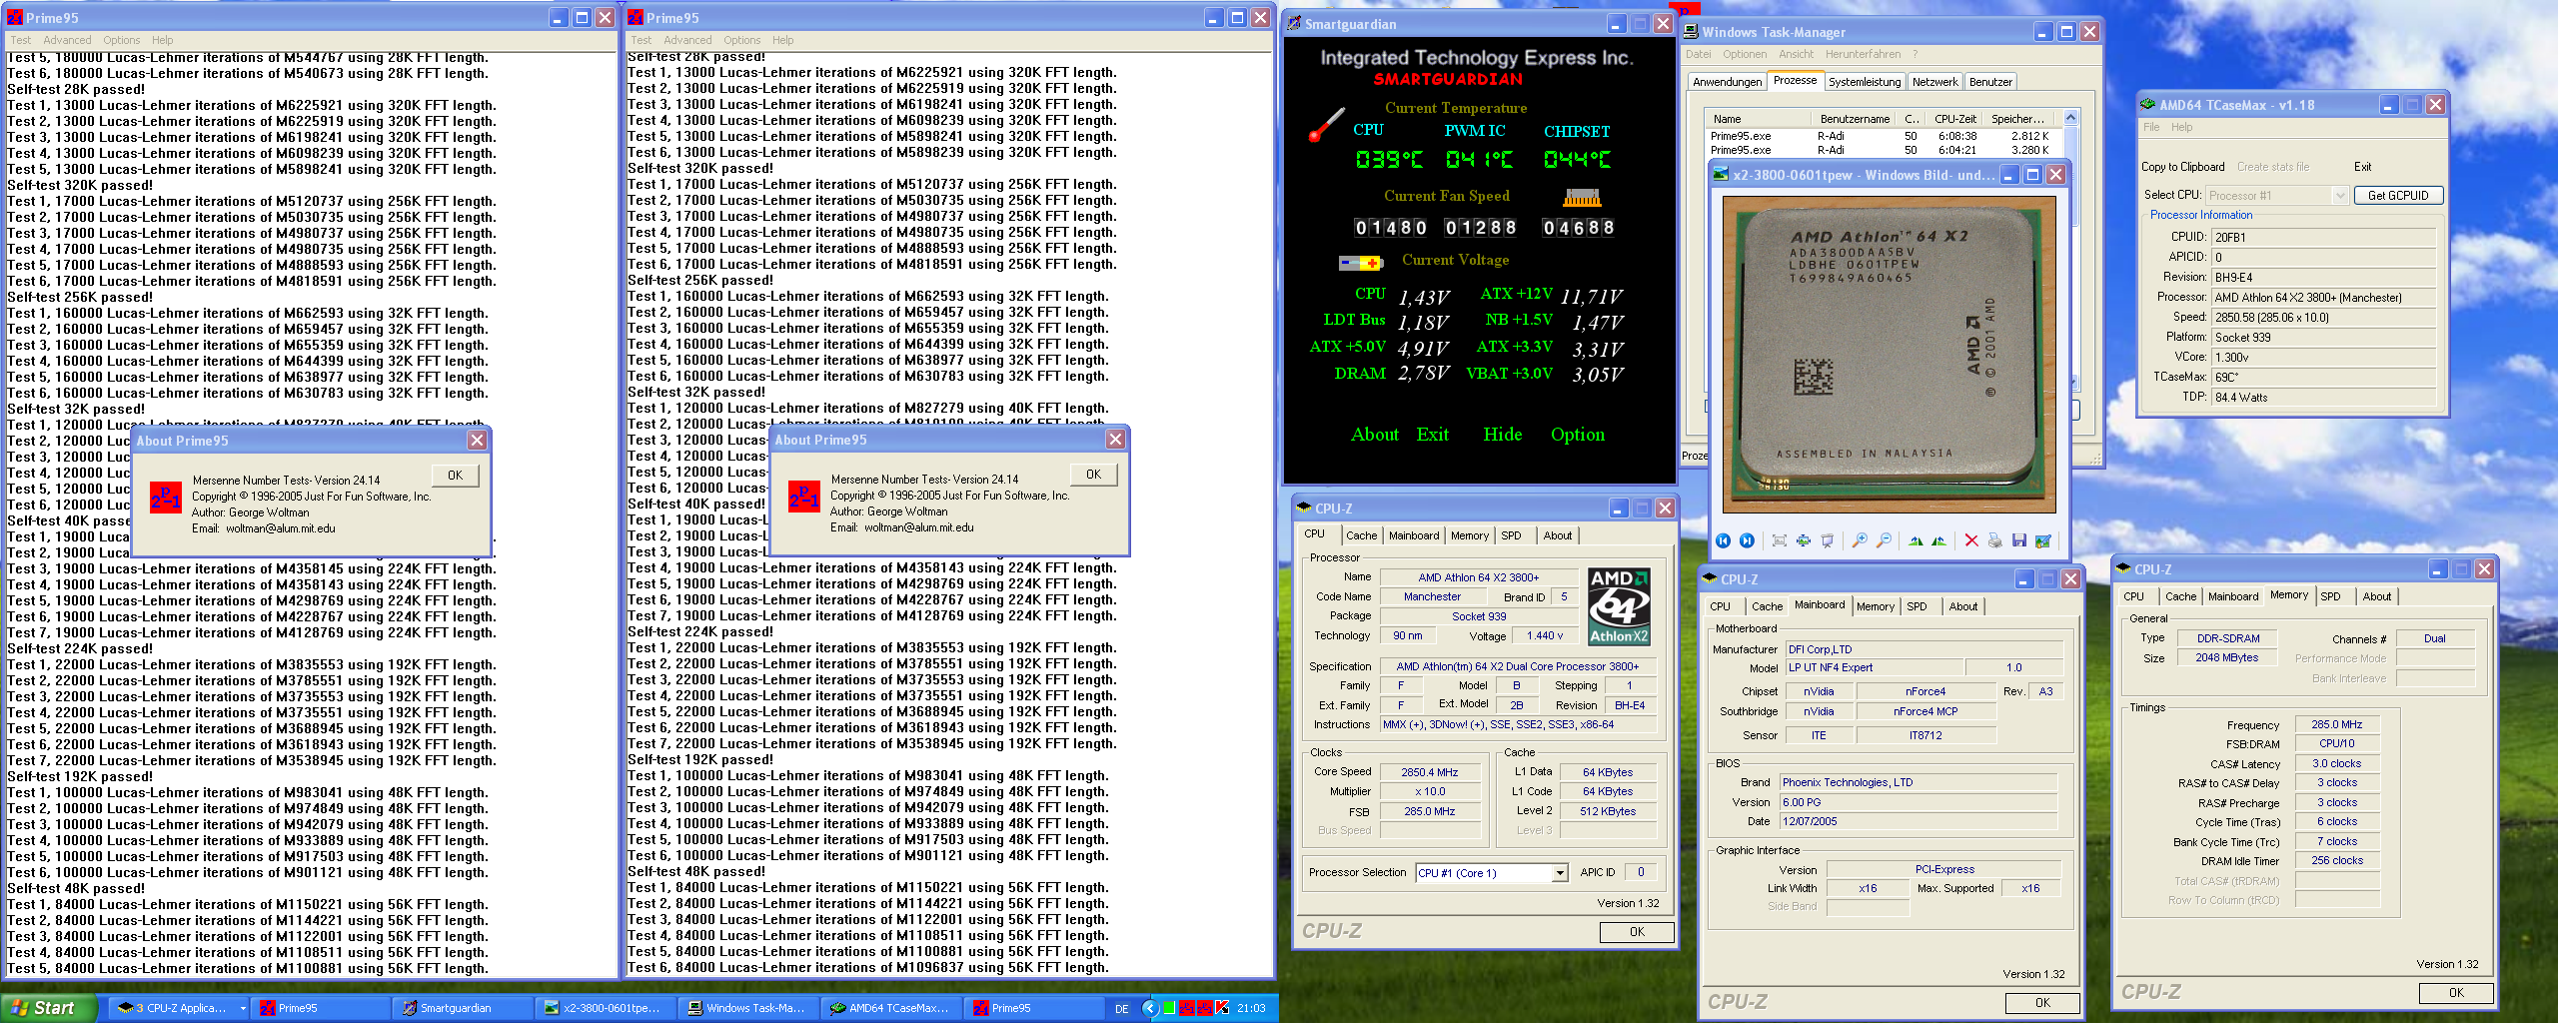Viewport: 2558px width, 1023px height.
Task: Open the Datei menu in Task-Manager
Action: [1698, 54]
